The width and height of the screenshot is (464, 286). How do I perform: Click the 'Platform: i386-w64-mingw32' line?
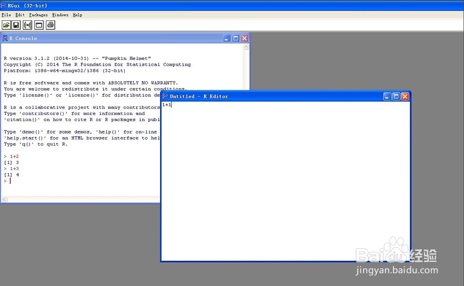[64, 70]
